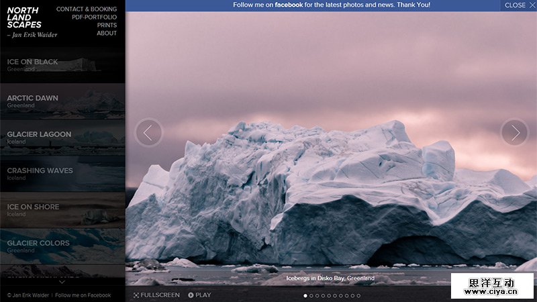
Task: Select the first slide indicator dot
Action: [305, 296]
